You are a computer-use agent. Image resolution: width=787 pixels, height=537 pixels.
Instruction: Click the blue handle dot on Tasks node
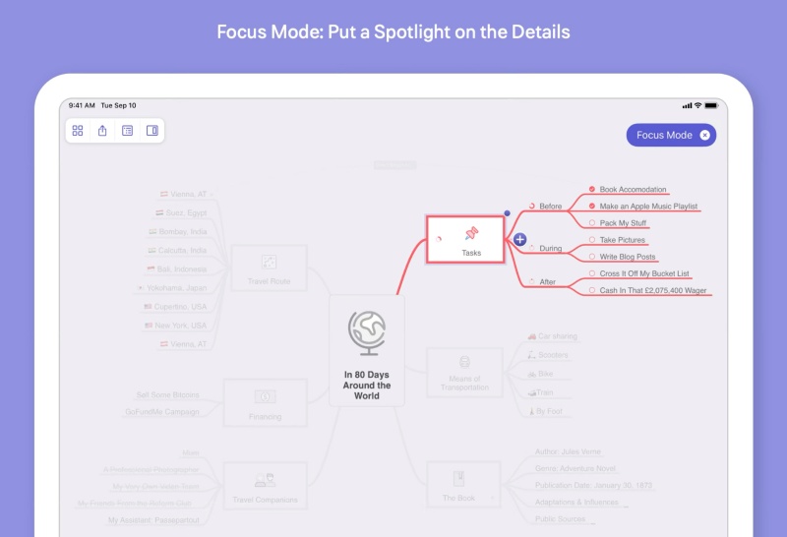(x=507, y=213)
